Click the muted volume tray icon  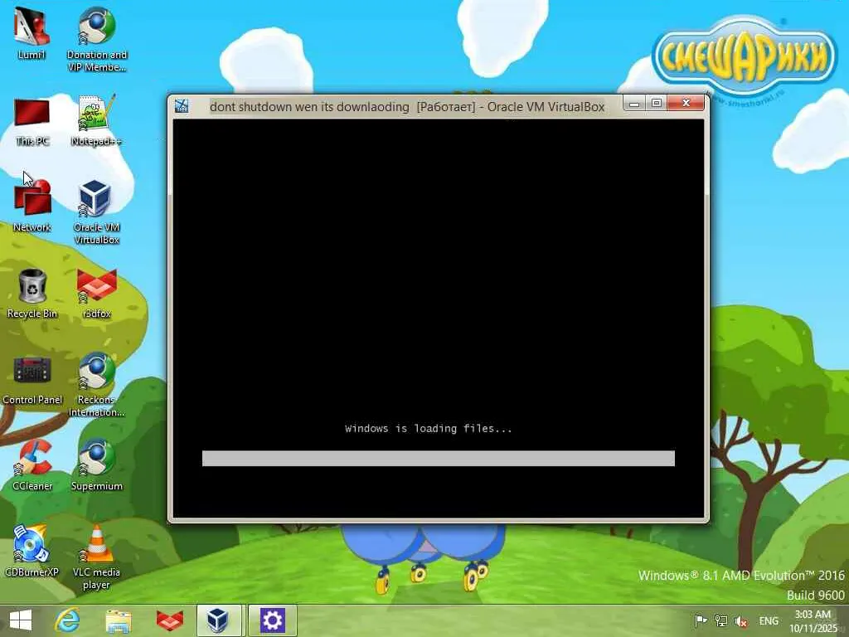coord(741,620)
